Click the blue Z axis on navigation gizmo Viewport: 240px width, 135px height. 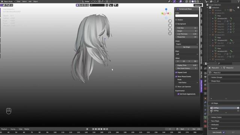point(166,9)
